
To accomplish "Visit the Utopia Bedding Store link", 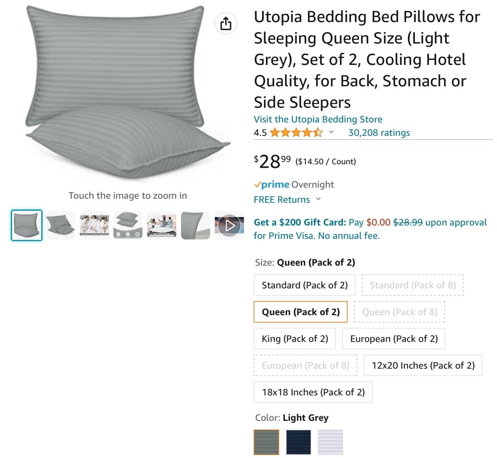I will click(318, 119).
